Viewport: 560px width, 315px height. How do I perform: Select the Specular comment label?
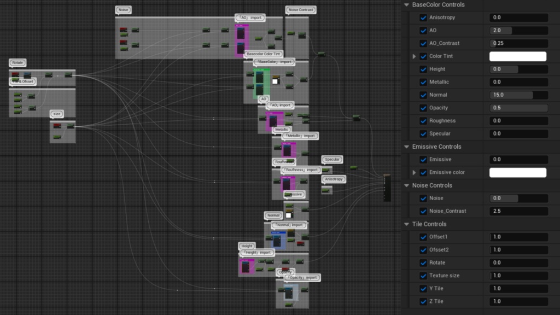pos(332,159)
